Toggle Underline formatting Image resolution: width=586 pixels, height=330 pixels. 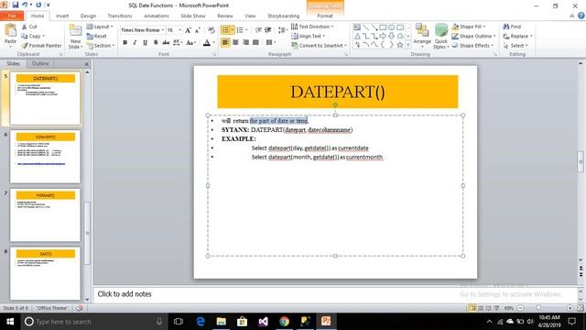click(x=145, y=43)
